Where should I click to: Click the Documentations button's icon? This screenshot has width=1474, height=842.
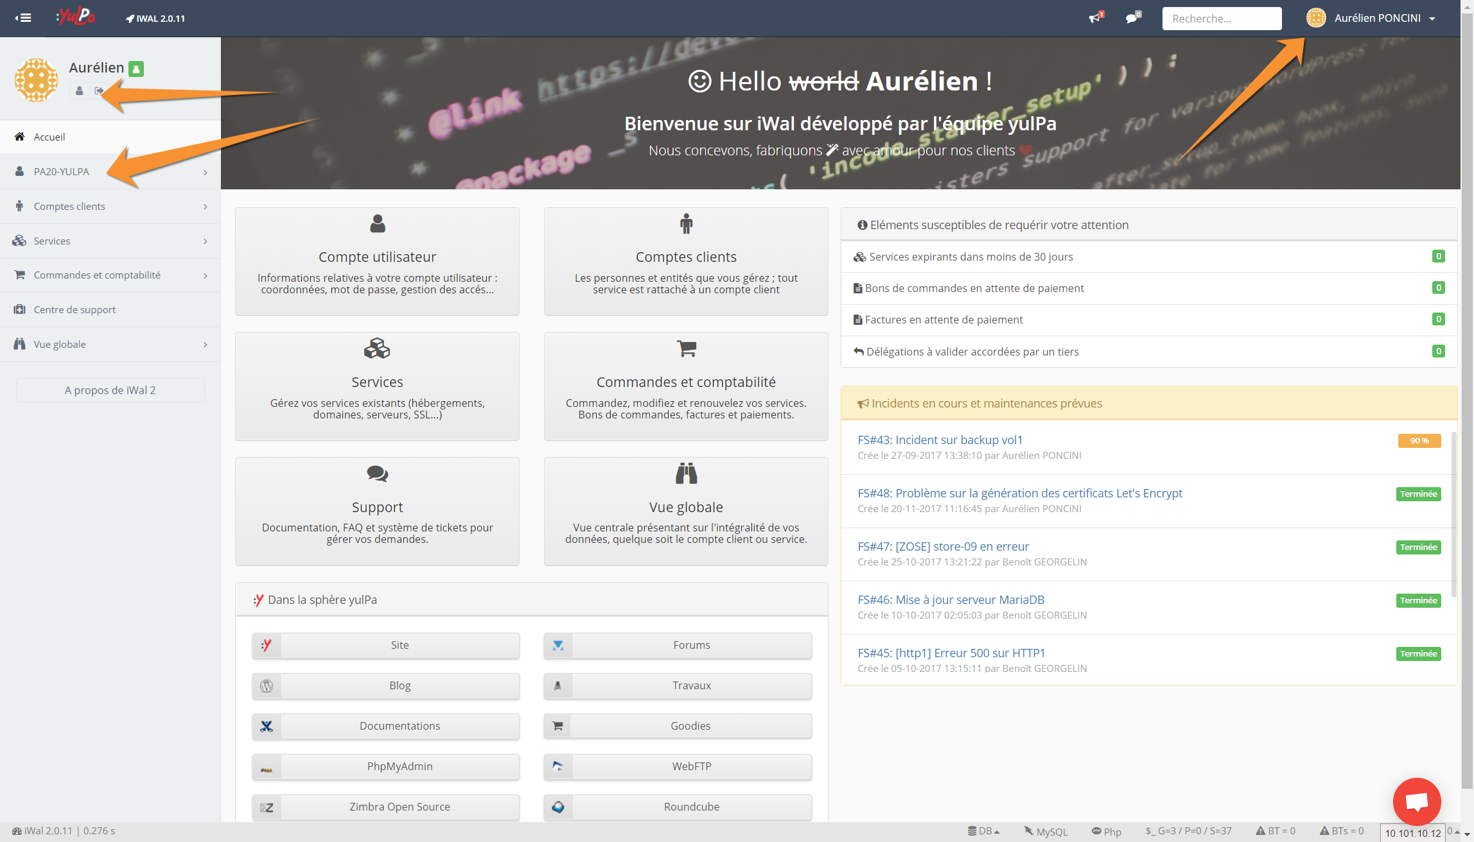click(x=267, y=726)
